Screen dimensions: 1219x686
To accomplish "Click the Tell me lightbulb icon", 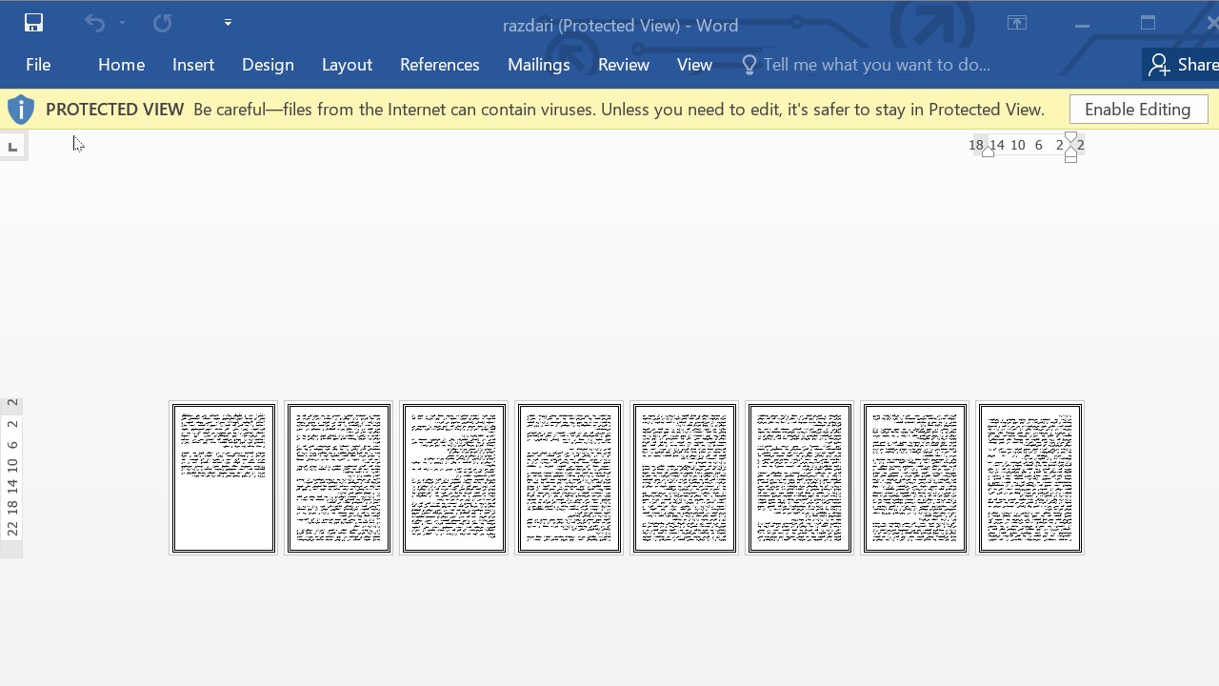I will 749,65.
